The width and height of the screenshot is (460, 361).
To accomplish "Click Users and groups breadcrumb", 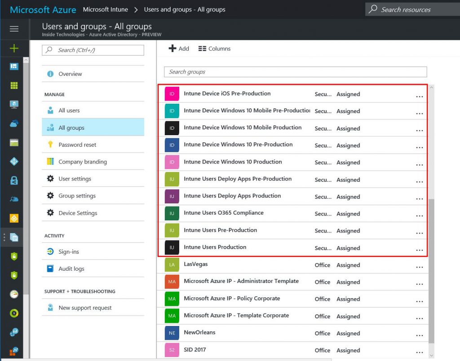I will click(185, 9).
